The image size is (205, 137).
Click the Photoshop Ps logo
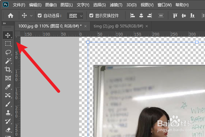(x=6, y=5)
